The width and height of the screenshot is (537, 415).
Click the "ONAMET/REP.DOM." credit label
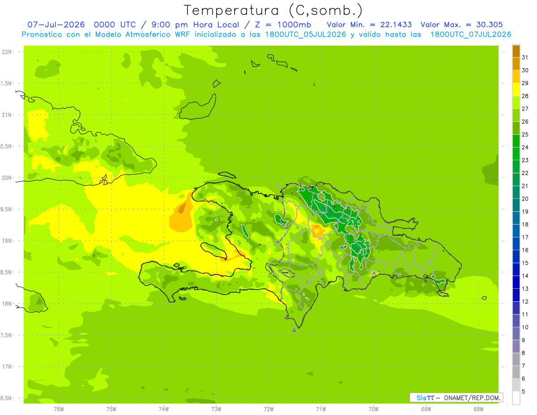473,398
